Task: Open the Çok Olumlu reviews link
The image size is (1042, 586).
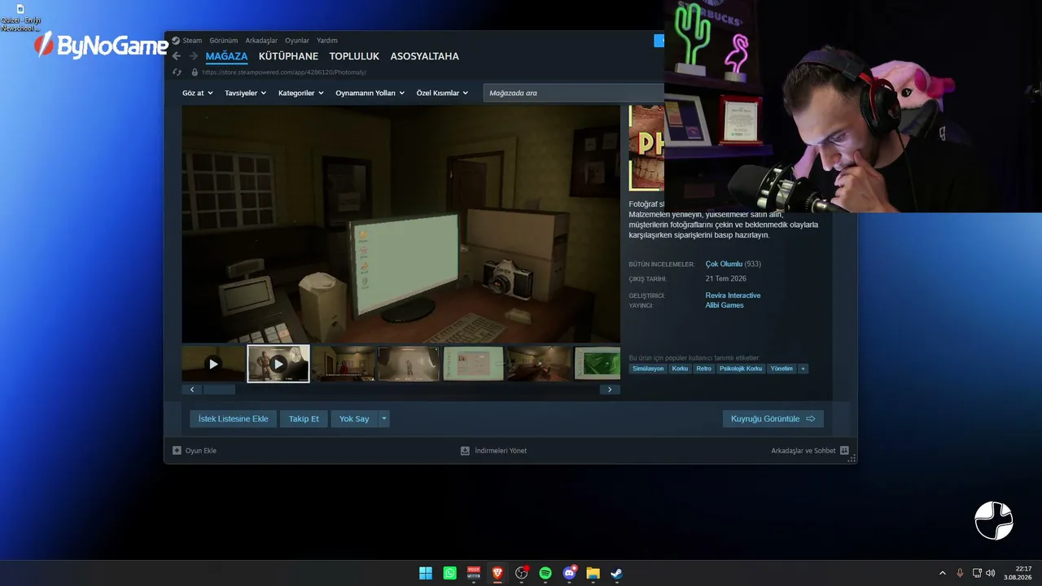Action: click(x=724, y=265)
